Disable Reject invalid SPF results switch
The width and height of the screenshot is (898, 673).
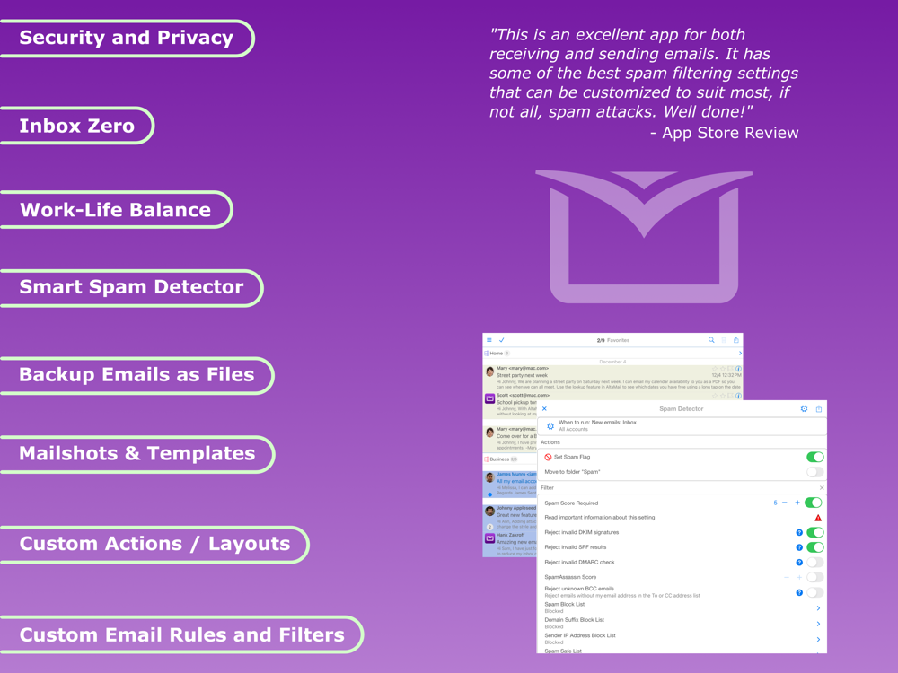pos(815,547)
